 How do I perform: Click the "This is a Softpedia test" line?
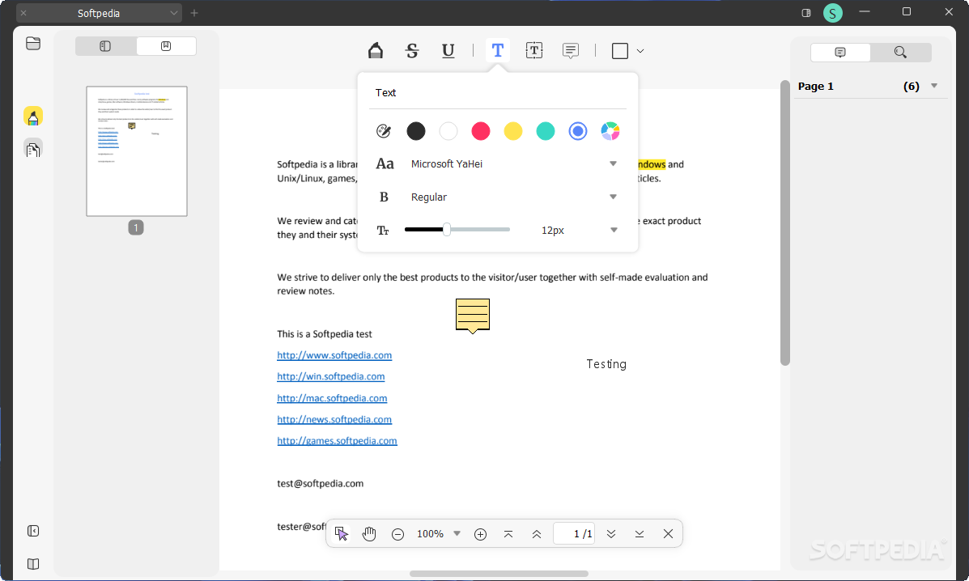(325, 334)
